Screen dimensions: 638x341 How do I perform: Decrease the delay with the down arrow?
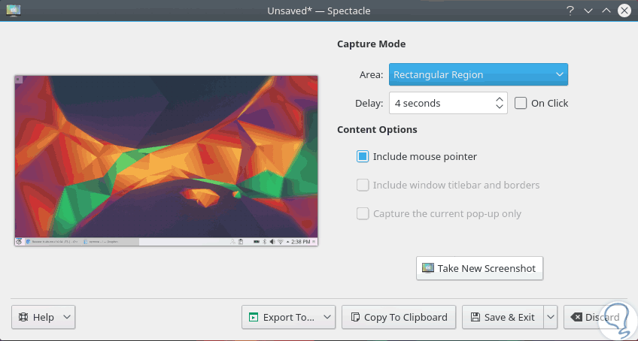500,107
